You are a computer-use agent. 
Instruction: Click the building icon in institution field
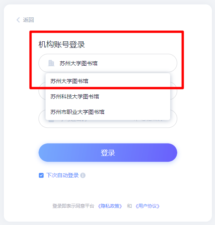coord(51,63)
